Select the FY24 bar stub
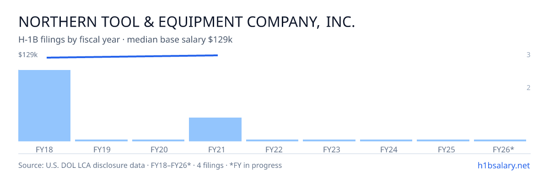This screenshot has height=183, width=549. point(386,140)
